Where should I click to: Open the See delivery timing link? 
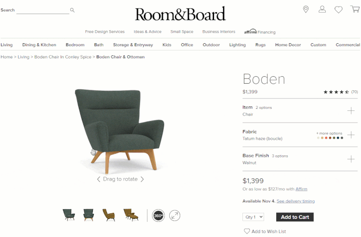point(295,201)
